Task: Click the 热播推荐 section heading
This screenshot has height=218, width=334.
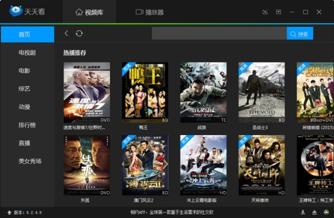Action: click(75, 53)
